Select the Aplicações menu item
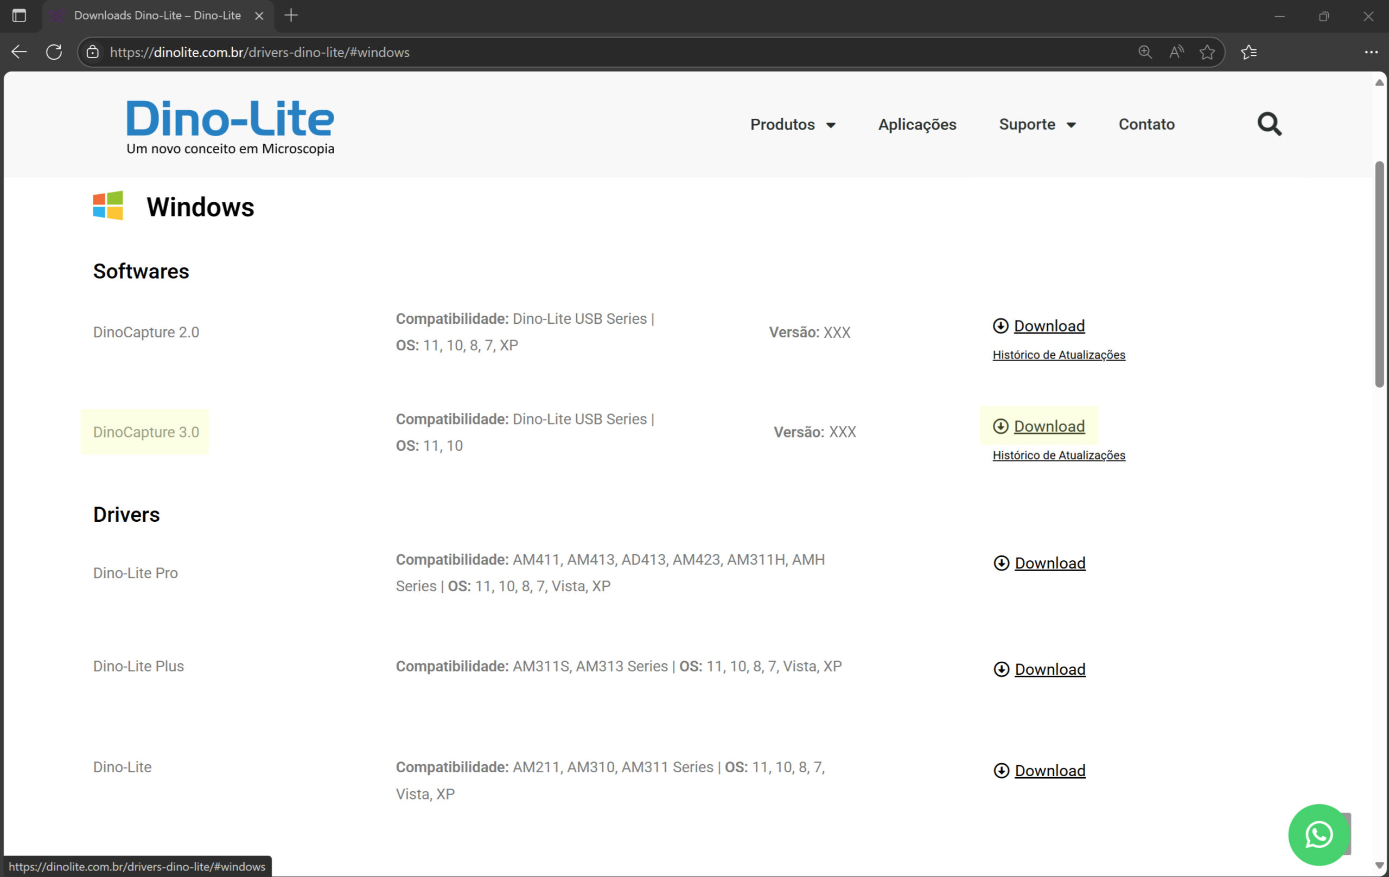1389x877 pixels. [x=916, y=125]
